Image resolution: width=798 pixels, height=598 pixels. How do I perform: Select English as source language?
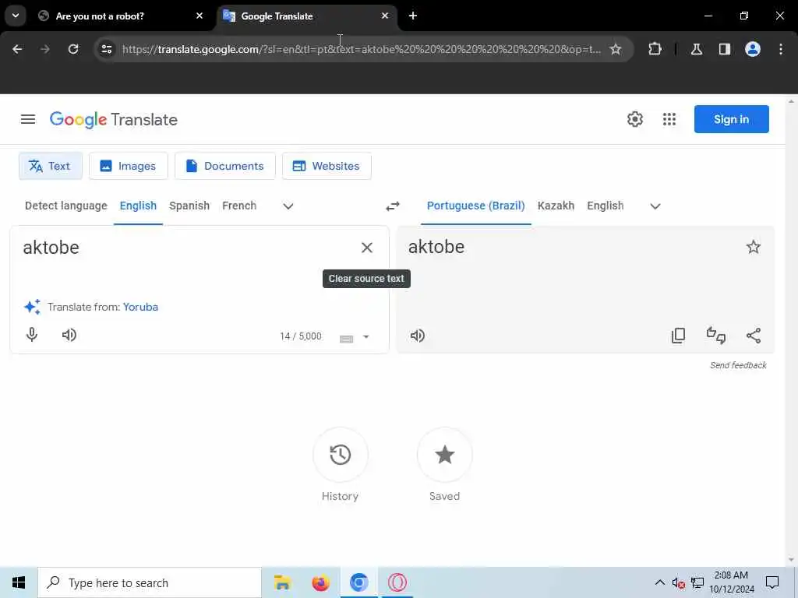click(138, 206)
